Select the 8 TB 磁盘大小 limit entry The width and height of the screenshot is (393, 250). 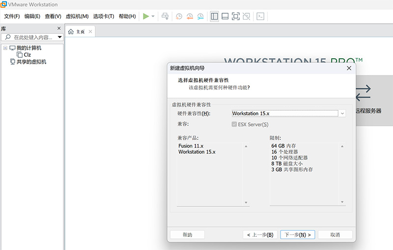tap(287, 164)
